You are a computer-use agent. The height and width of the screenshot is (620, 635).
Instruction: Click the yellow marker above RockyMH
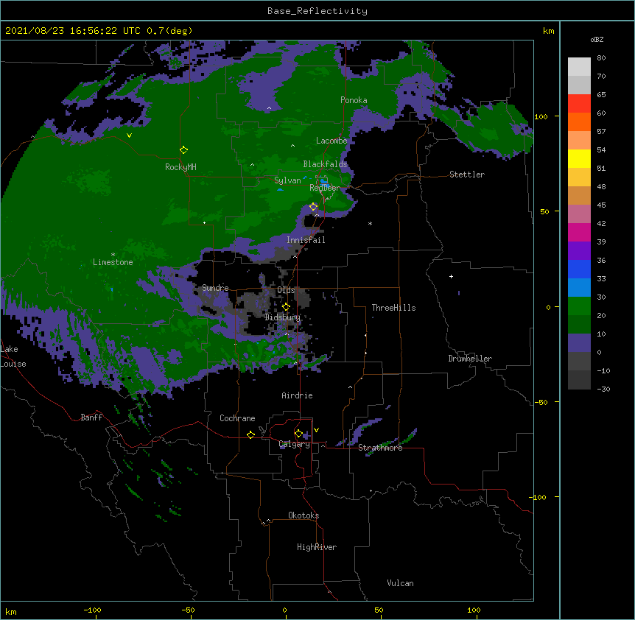[183, 150]
